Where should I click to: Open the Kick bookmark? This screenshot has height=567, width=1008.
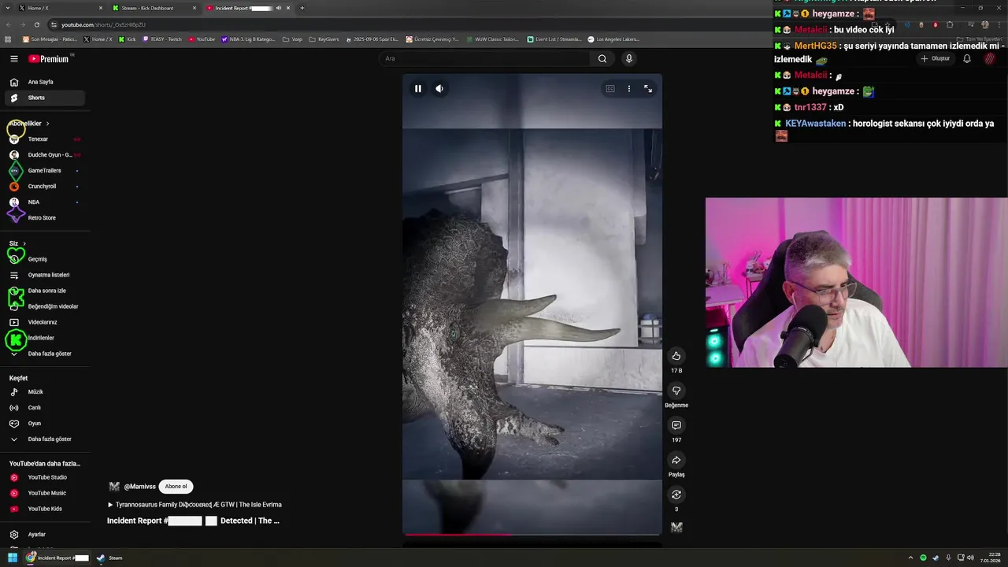128,39
